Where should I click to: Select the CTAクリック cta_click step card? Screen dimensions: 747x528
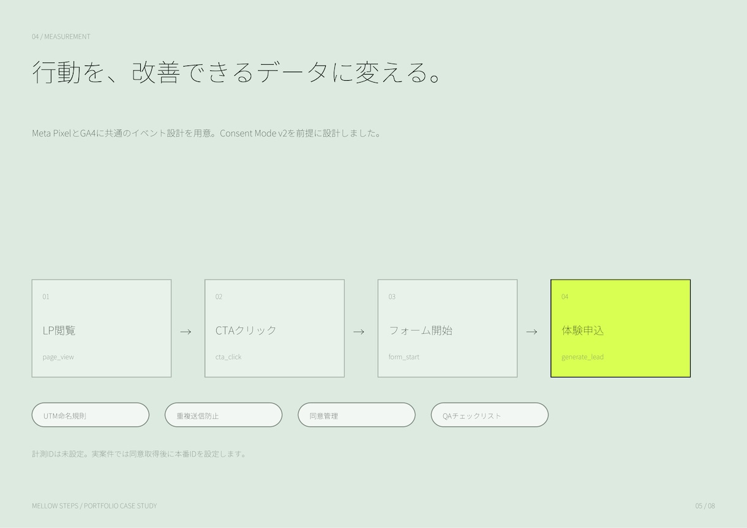274,329
